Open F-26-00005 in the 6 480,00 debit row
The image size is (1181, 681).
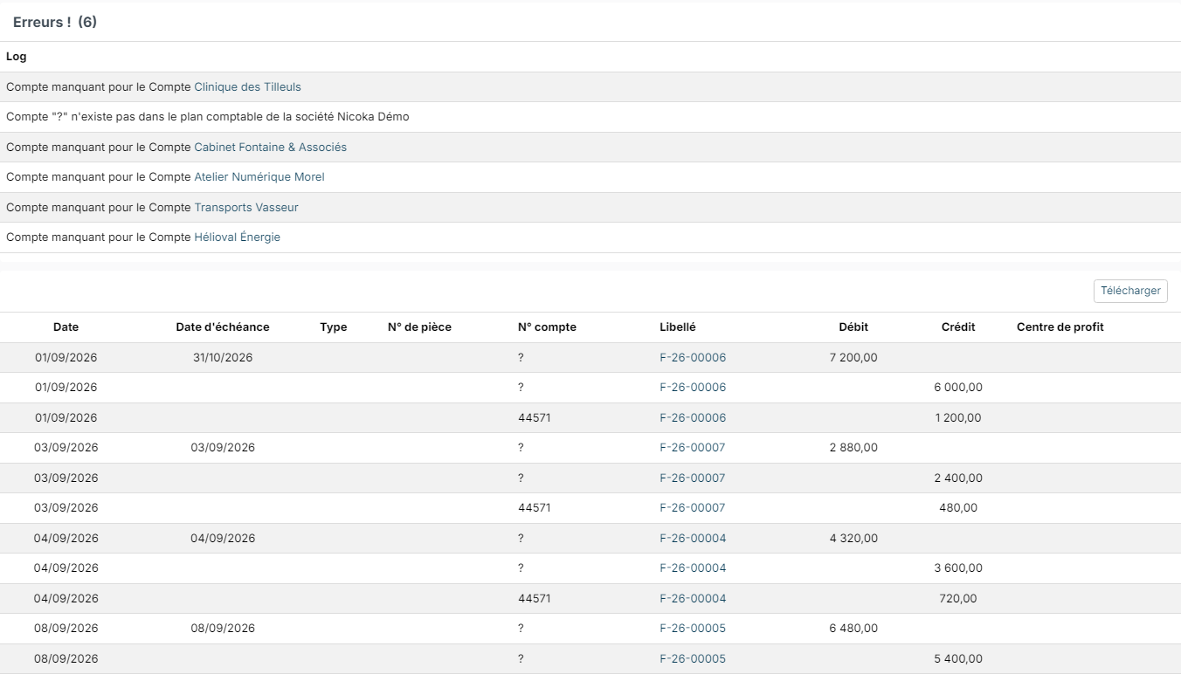693,628
